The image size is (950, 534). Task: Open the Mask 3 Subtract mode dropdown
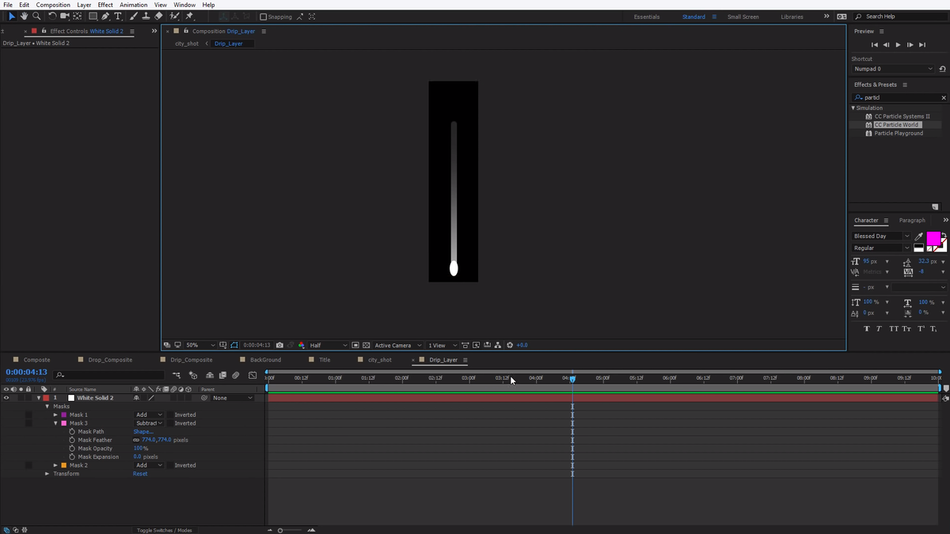[148, 423]
